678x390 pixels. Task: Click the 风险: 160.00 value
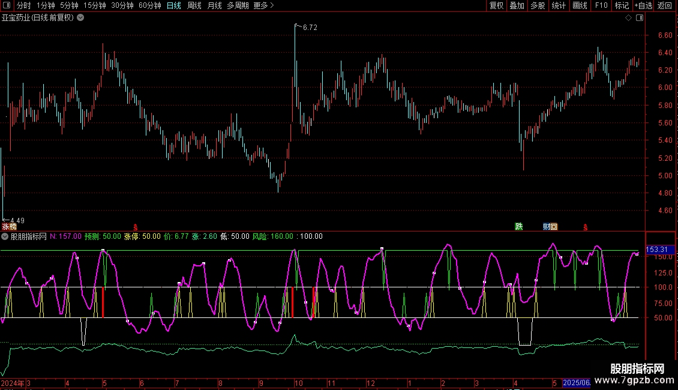click(x=273, y=236)
